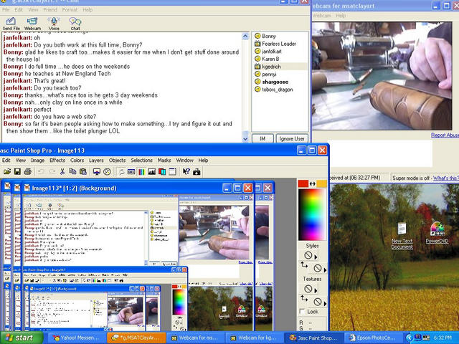Click the Redo arrow icon
459x344 pixels.
click(x=52, y=171)
